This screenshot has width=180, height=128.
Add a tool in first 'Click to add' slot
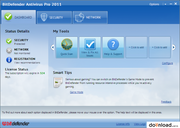coord(136,47)
